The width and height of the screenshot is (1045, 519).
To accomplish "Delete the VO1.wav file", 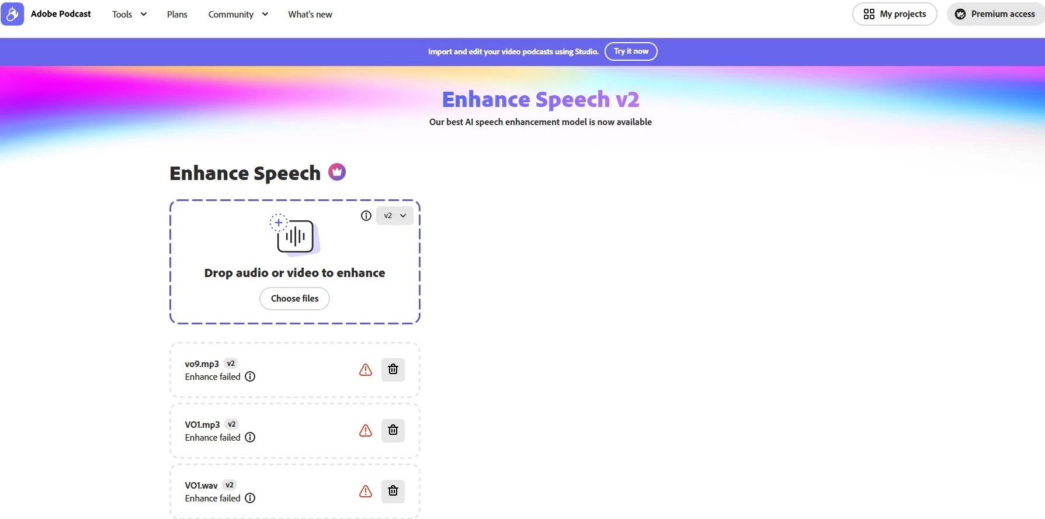I will click(393, 491).
